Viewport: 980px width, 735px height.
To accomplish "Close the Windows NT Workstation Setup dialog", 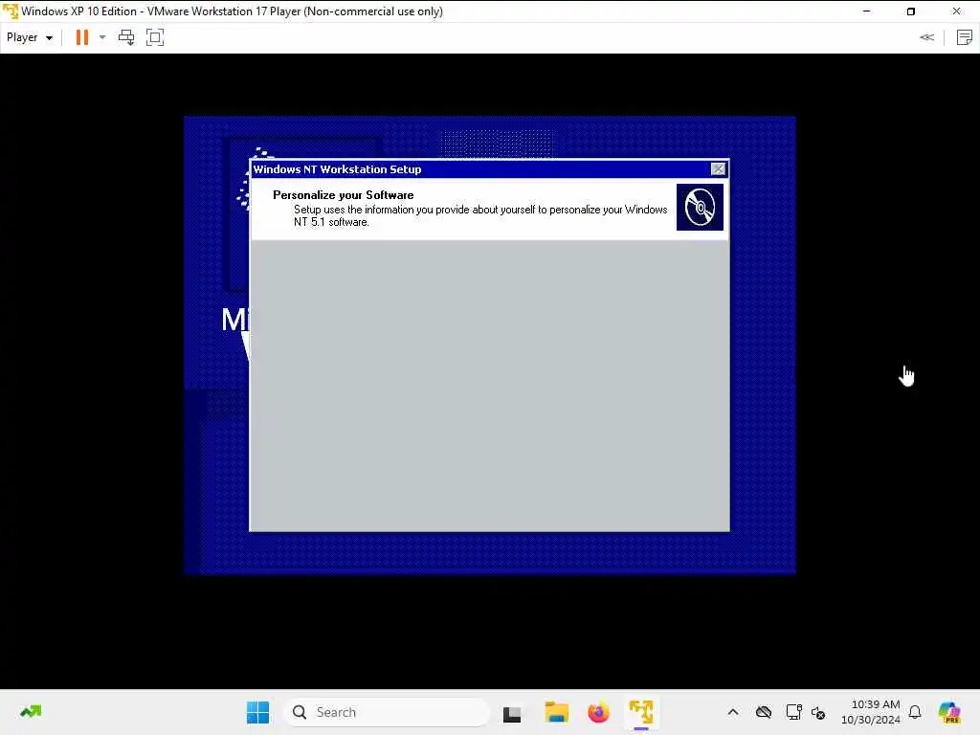I will pyautogui.click(x=718, y=168).
